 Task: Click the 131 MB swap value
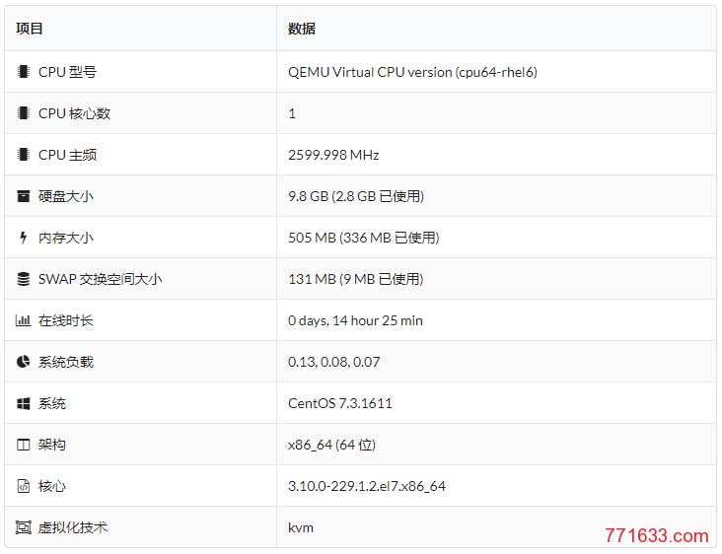click(x=356, y=279)
